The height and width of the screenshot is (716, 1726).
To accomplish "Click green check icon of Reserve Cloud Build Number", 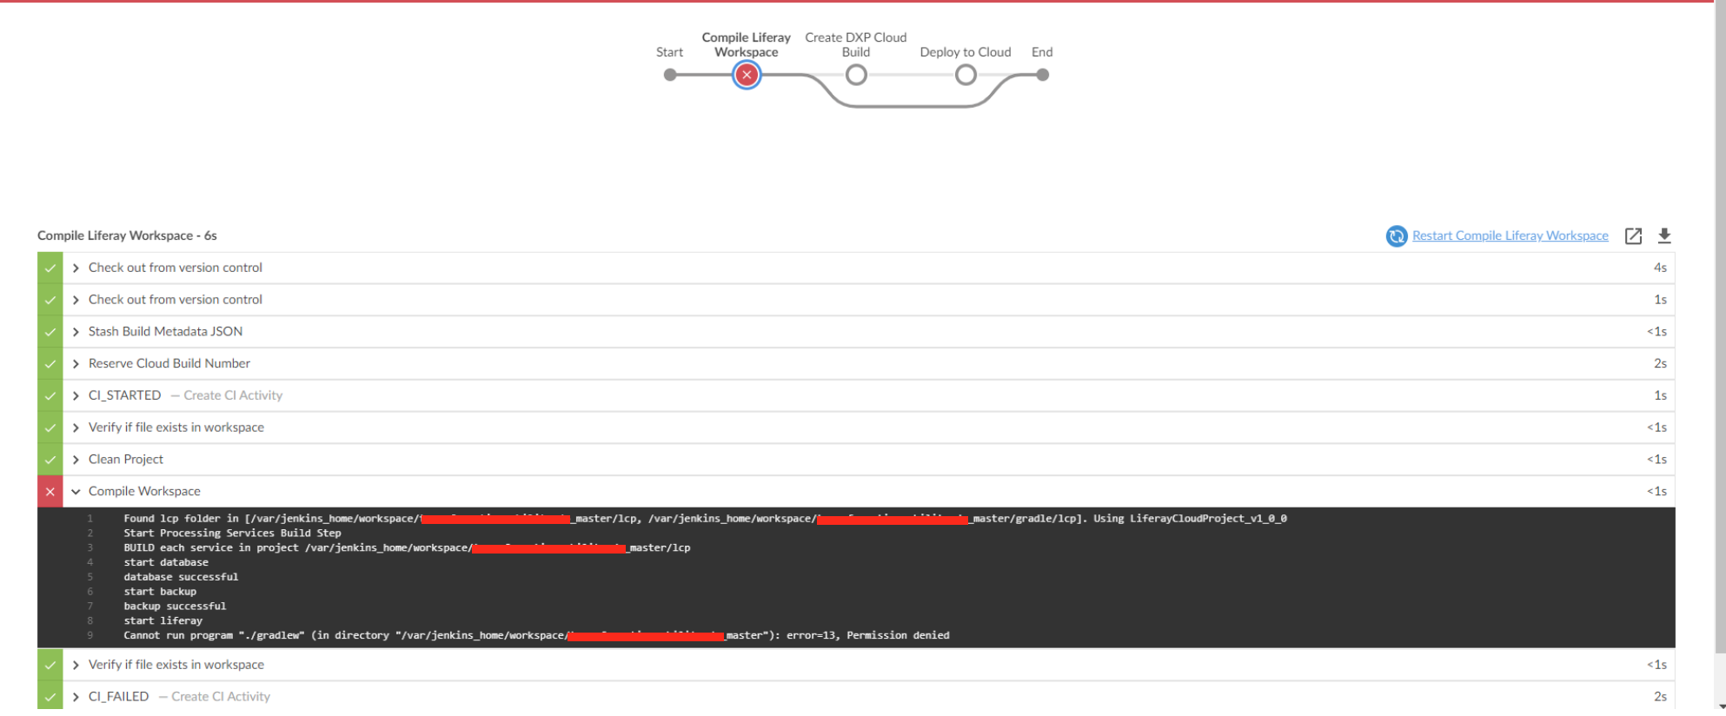I will 50,363.
